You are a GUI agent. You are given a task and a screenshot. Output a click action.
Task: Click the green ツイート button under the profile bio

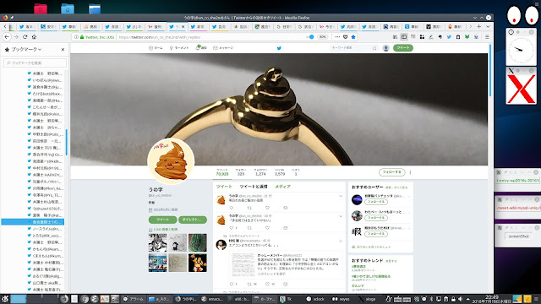pyautogui.click(x=162, y=220)
